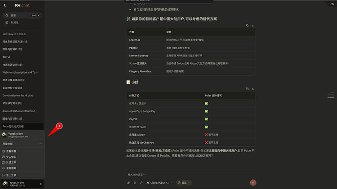
Task: Select the Polar付款方式介绍 conversation
Action: pos(22,127)
